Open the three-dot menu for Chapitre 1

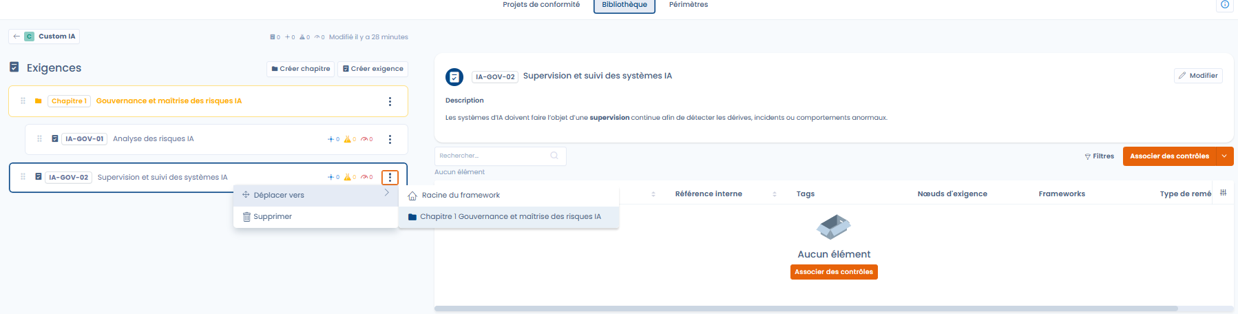tap(390, 101)
